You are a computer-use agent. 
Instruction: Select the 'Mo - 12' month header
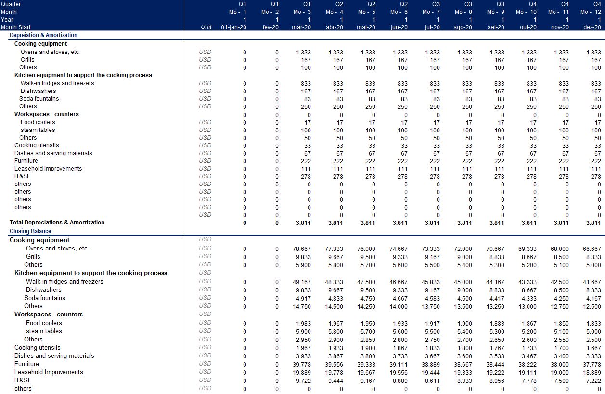coord(590,12)
